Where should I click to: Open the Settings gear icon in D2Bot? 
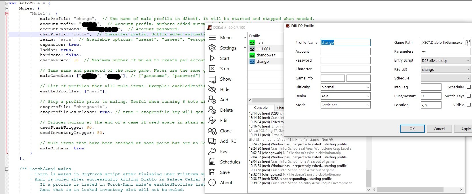(212, 48)
